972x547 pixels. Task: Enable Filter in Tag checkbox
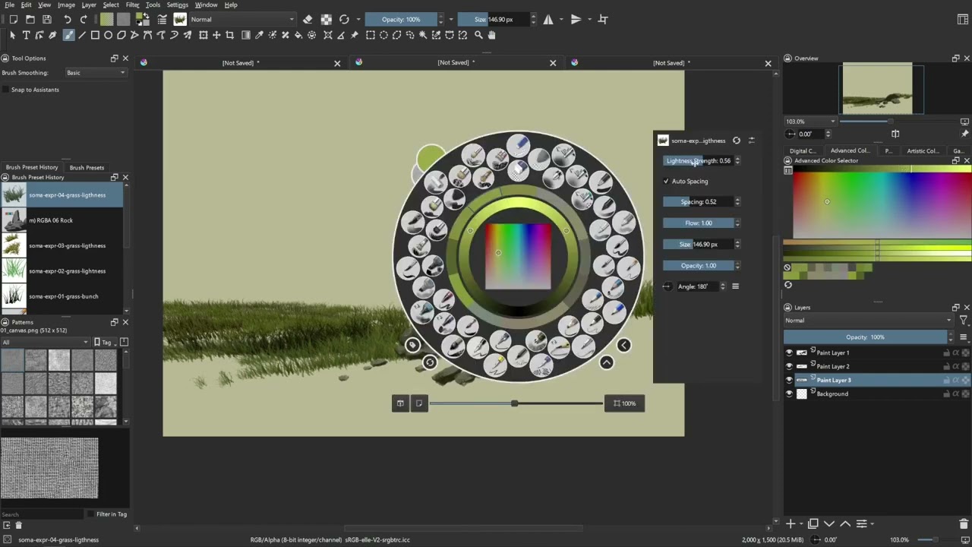pyautogui.click(x=91, y=514)
